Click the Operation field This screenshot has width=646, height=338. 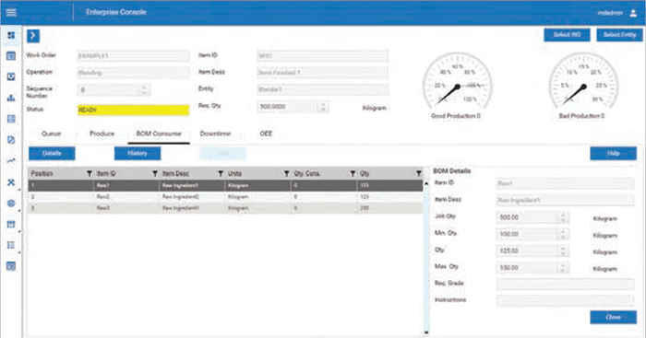click(x=134, y=73)
